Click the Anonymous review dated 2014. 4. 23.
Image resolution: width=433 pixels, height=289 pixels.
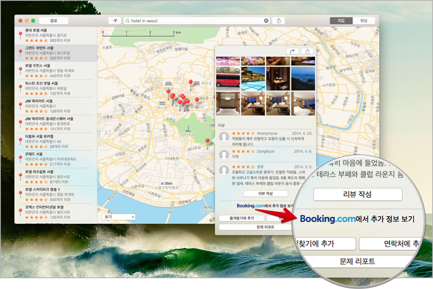coord(266,138)
